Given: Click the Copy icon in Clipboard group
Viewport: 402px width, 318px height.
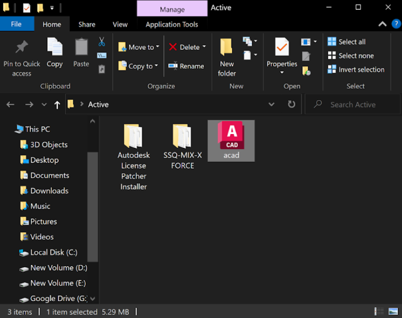Looking at the screenshot, I should 54,47.
